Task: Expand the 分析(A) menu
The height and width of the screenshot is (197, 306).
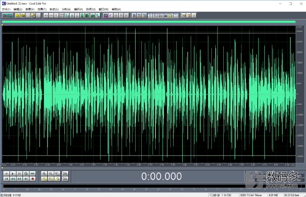Action: 66,9
